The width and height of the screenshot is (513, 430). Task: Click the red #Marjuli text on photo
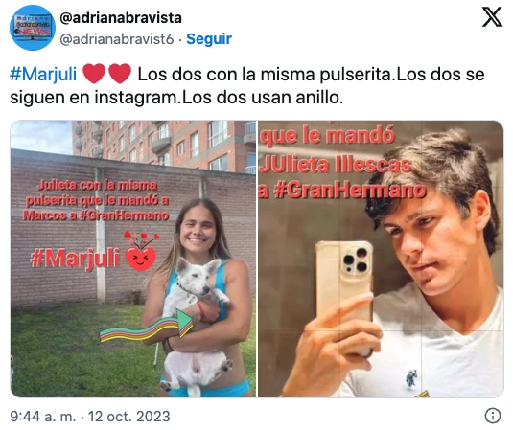75,260
